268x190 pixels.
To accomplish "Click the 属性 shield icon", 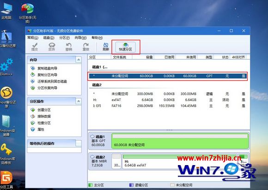I will pyautogui.click(x=33, y=129).
